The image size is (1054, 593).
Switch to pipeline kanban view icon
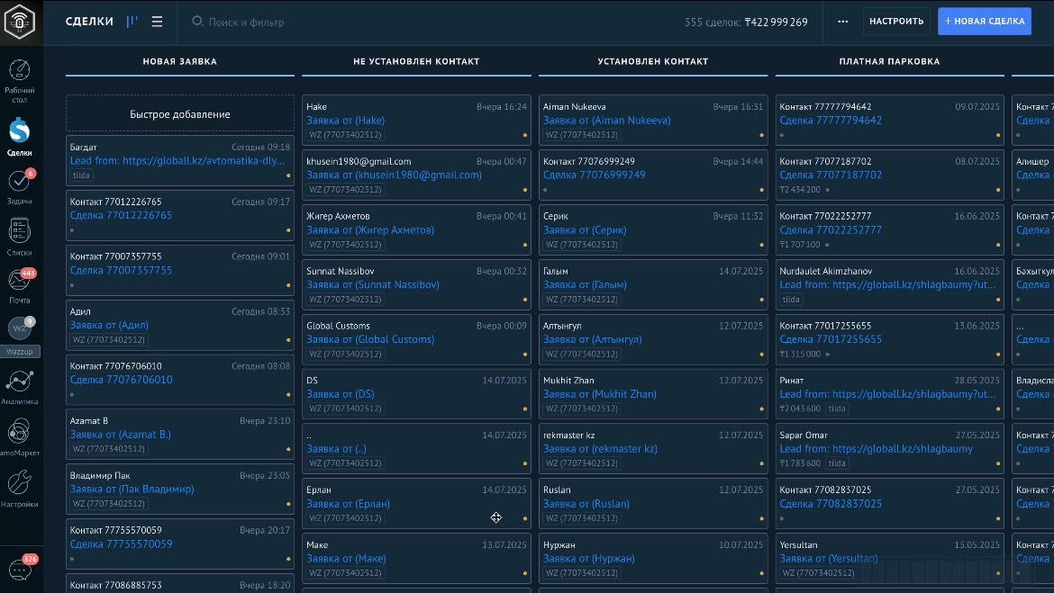tap(132, 22)
